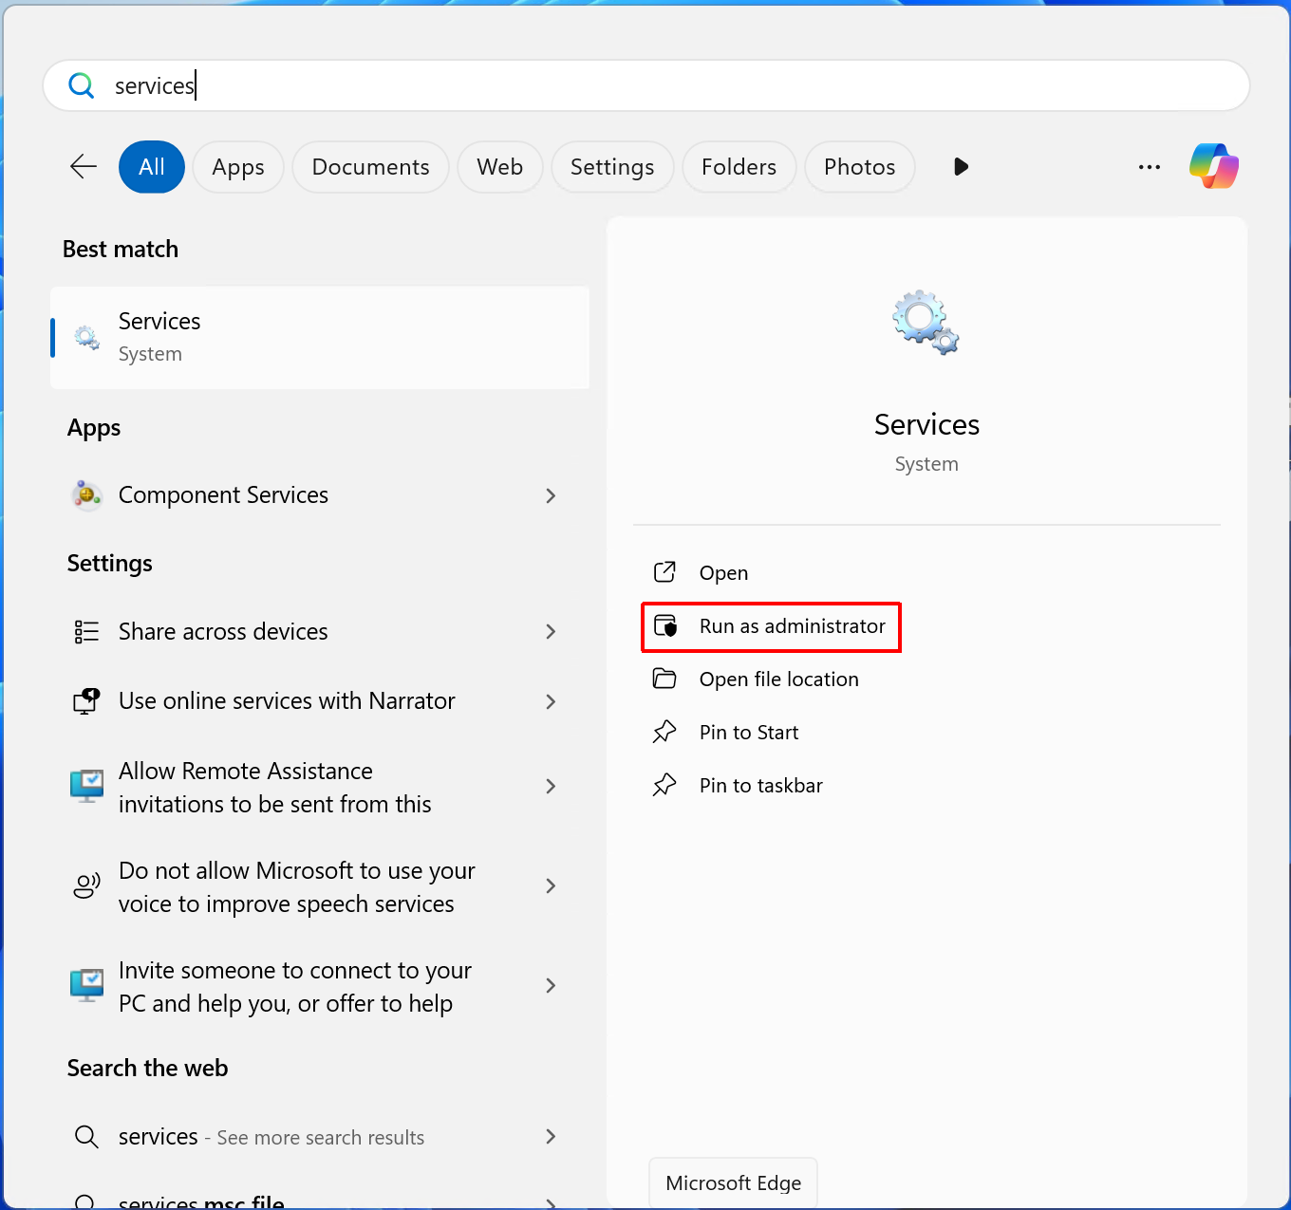
Task: Click the Component Services app icon
Action: coord(87,495)
